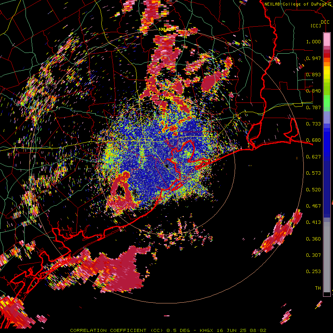Click the 1.000 scale value

pyautogui.click(x=313, y=41)
